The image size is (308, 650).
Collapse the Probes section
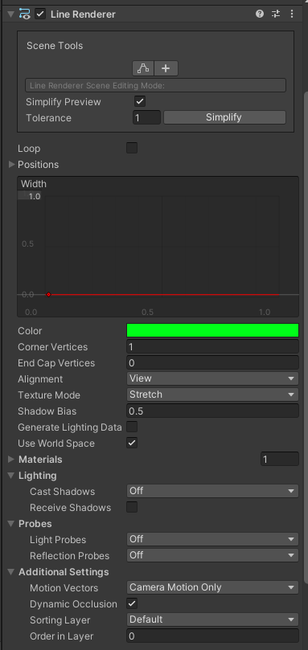(x=11, y=524)
